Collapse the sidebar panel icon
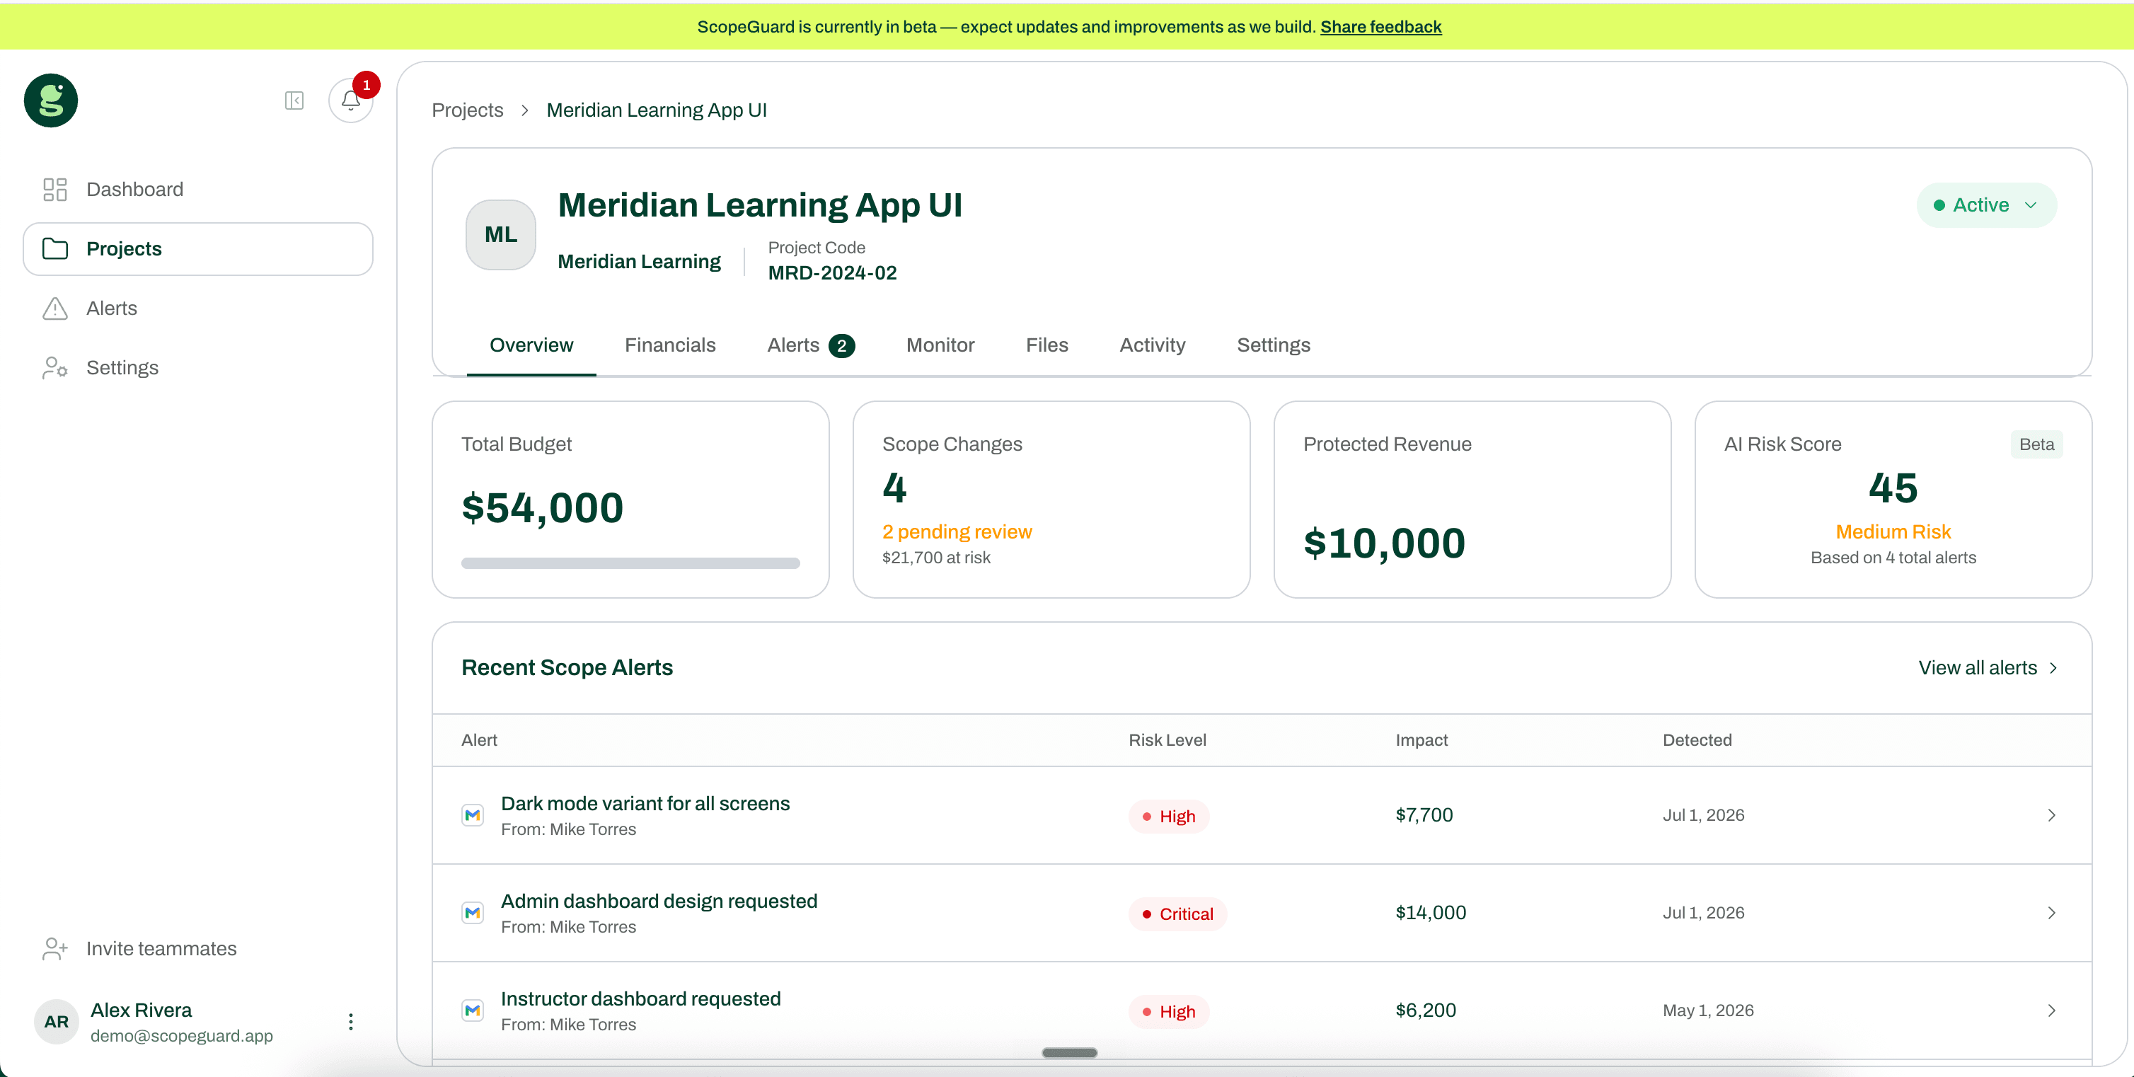The height and width of the screenshot is (1077, 2134). 294,100
